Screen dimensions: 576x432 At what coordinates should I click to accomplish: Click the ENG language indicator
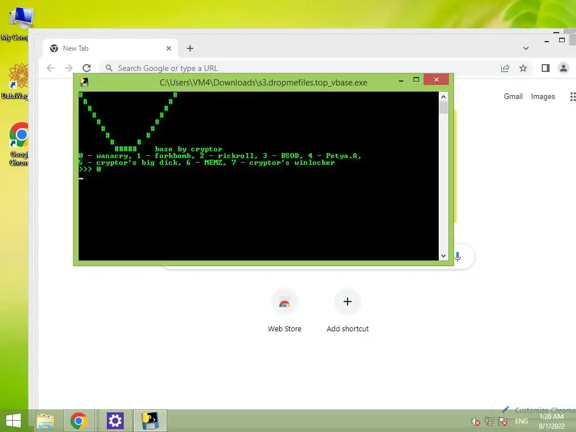tap(521, 421)
